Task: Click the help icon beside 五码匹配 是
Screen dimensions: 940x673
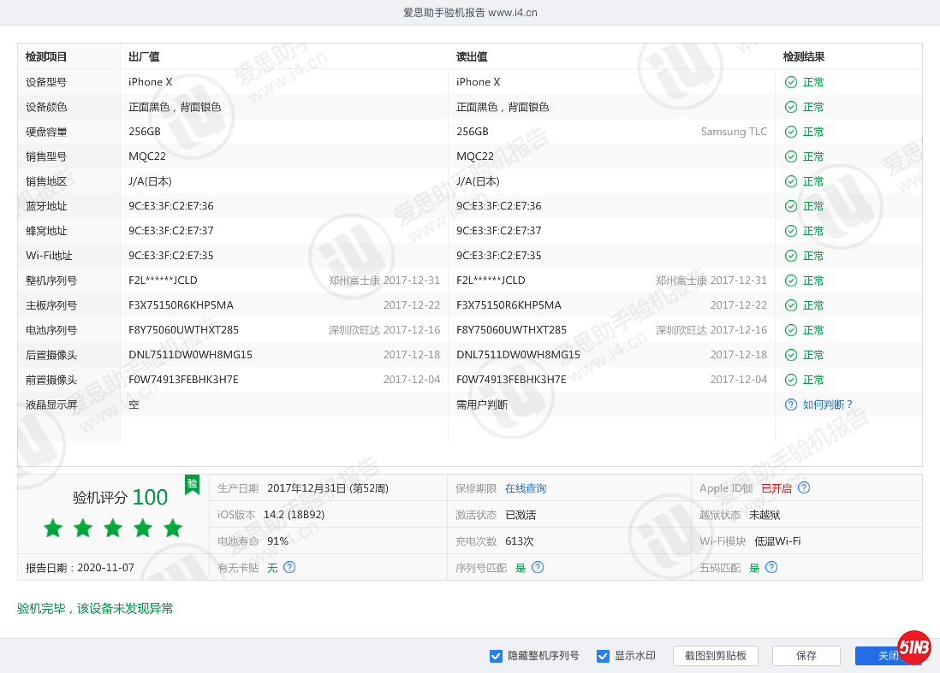Action: pos(771,567)
